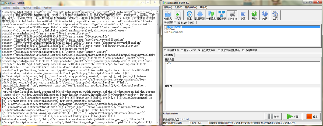Image resolution: width=323 pixels, height=126 pixels.
Task: Switch to 替换源目标 tab
Action: click(170, 23)
